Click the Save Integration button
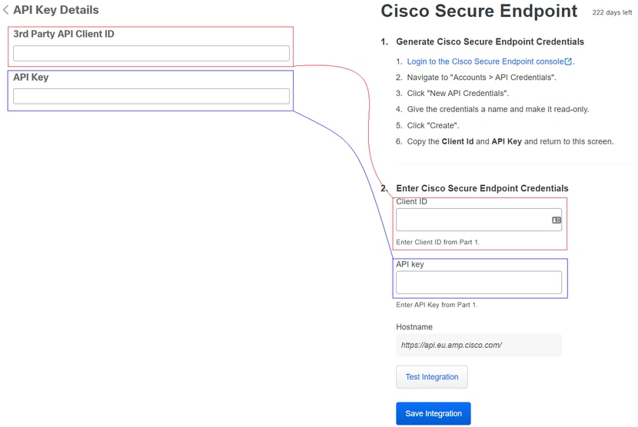 click(x=434, y=414)
